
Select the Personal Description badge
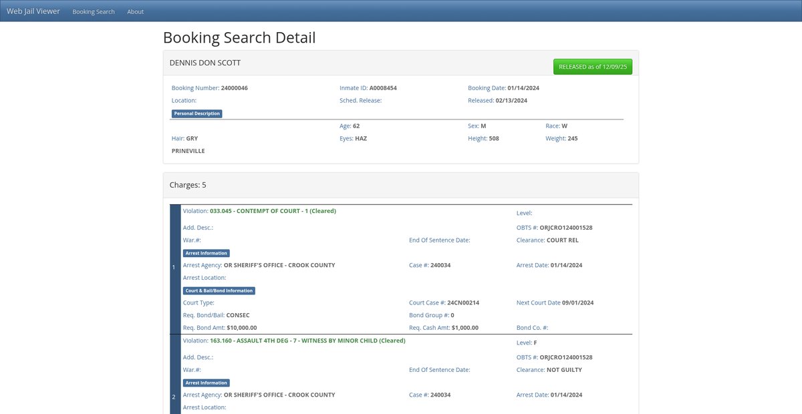pos(196,114)
